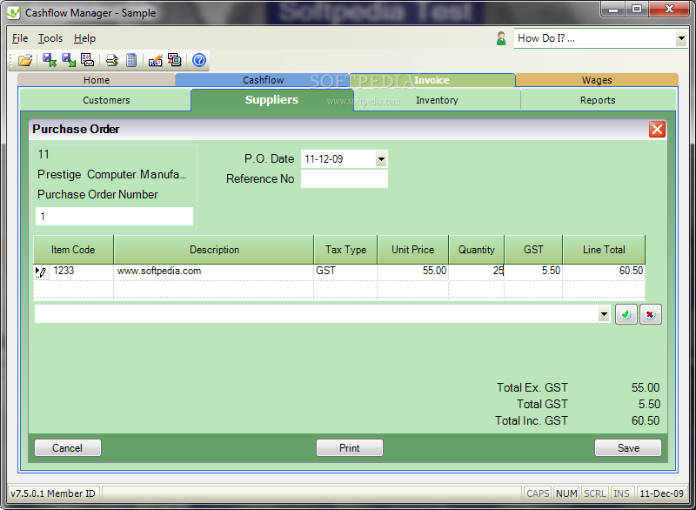Viewport: 696px width, 510px height.
Task: Click the Reference No input field
Action: click(345, 179)
